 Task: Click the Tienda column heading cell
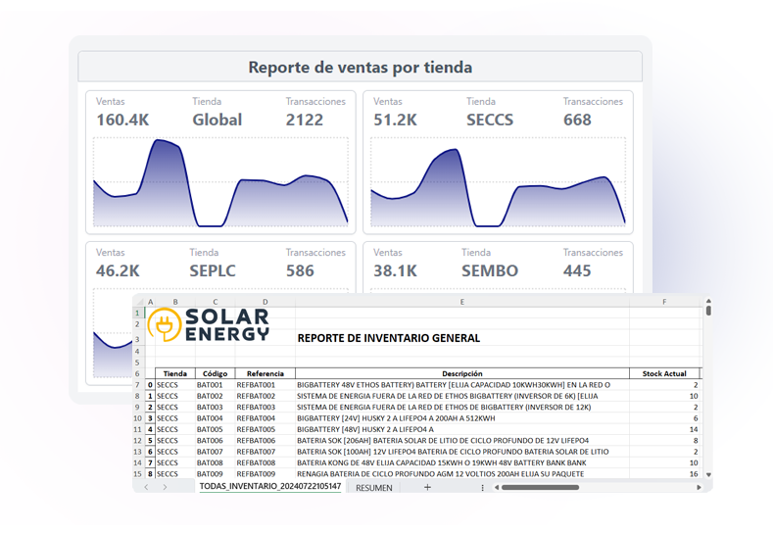(x=175, y=373)
